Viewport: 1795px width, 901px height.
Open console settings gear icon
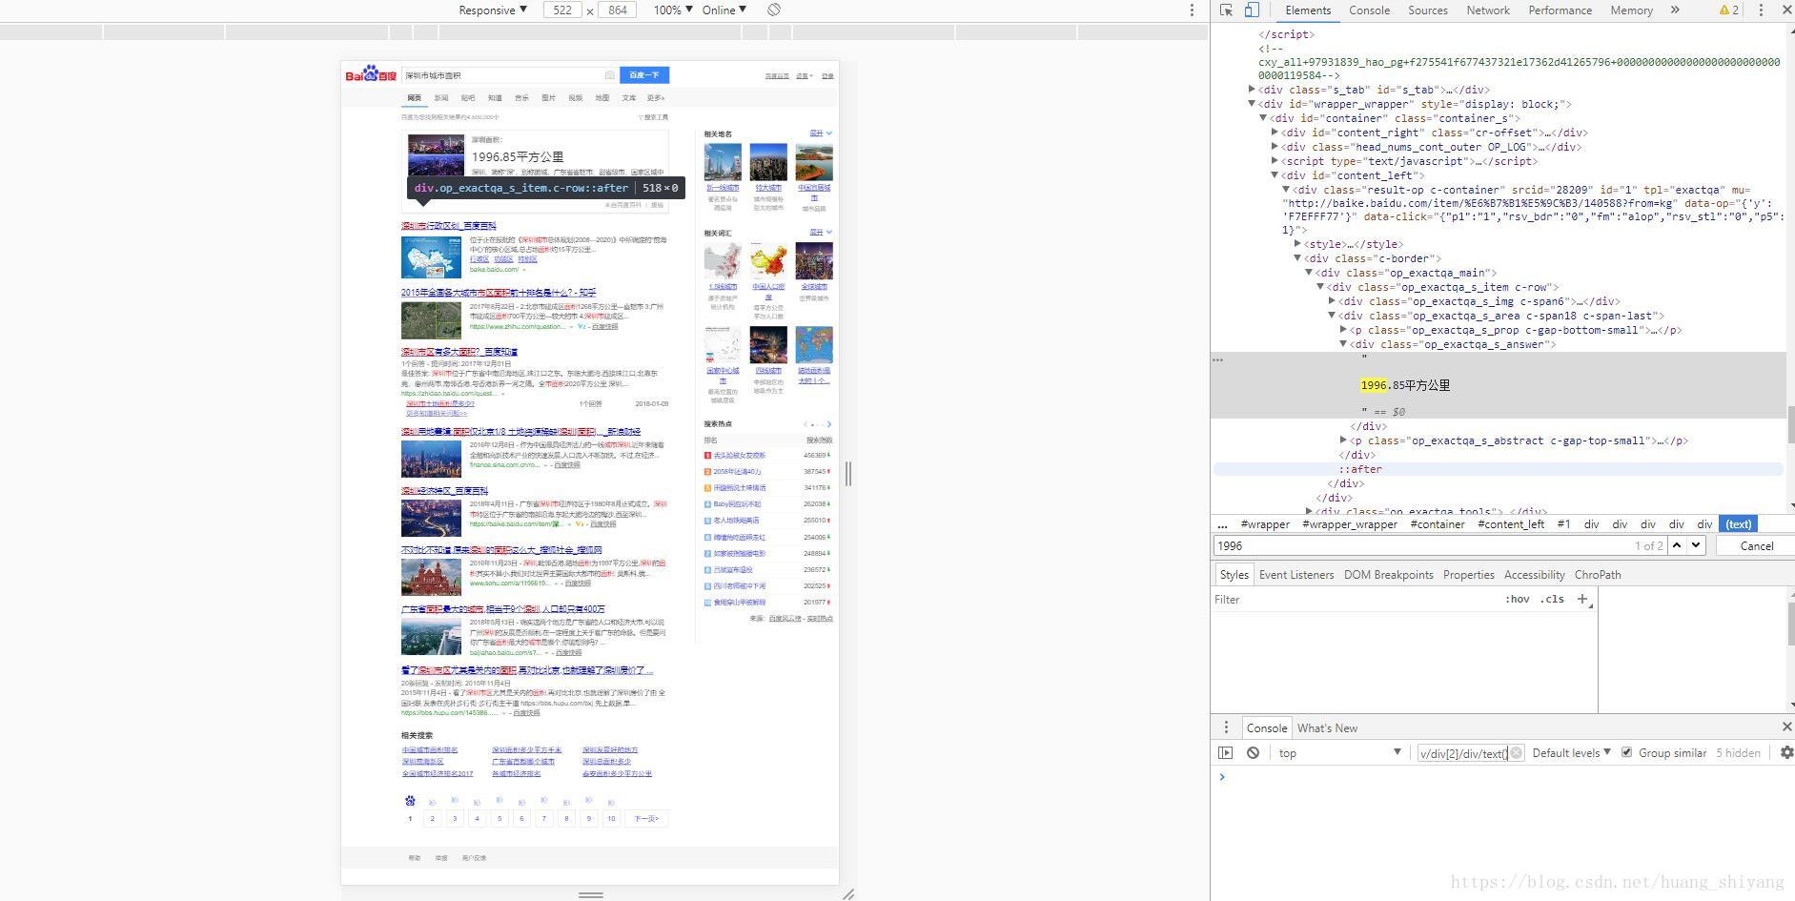pyautogui.click(x=1786, y=752)
